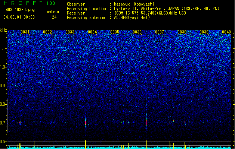Image resolution: width=235 pixels, height=149 pixels.
Task: Click the date stamp 04.03.01 08:30
Action: [19, 17]
